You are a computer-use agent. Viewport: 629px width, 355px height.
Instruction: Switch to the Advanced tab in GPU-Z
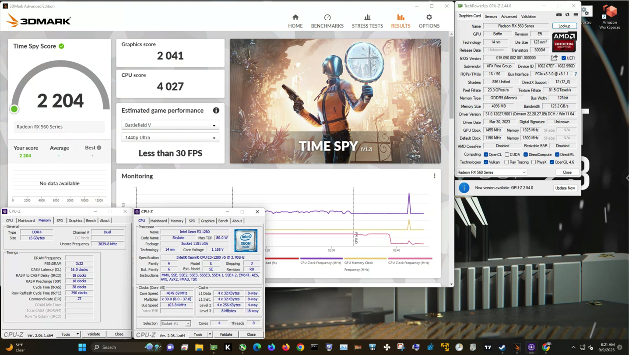tap(509, 16)
